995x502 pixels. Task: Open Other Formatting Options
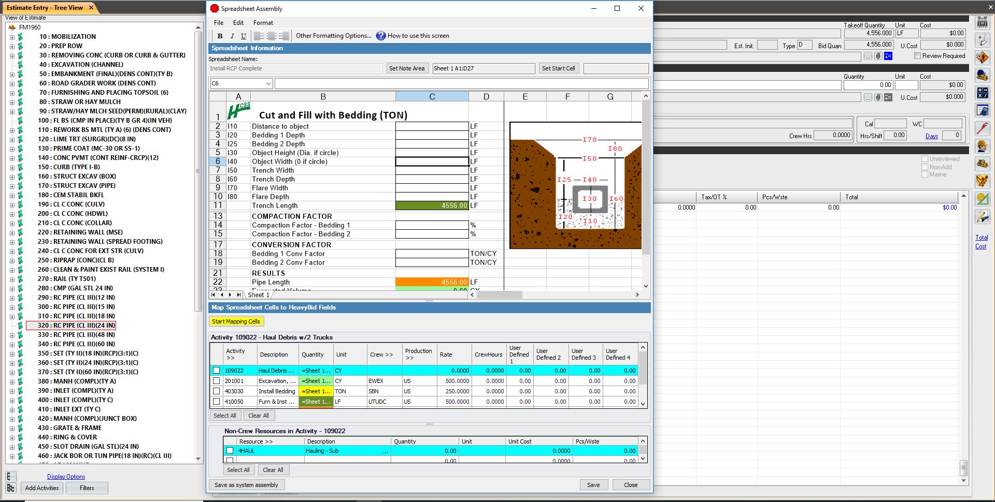333,36
